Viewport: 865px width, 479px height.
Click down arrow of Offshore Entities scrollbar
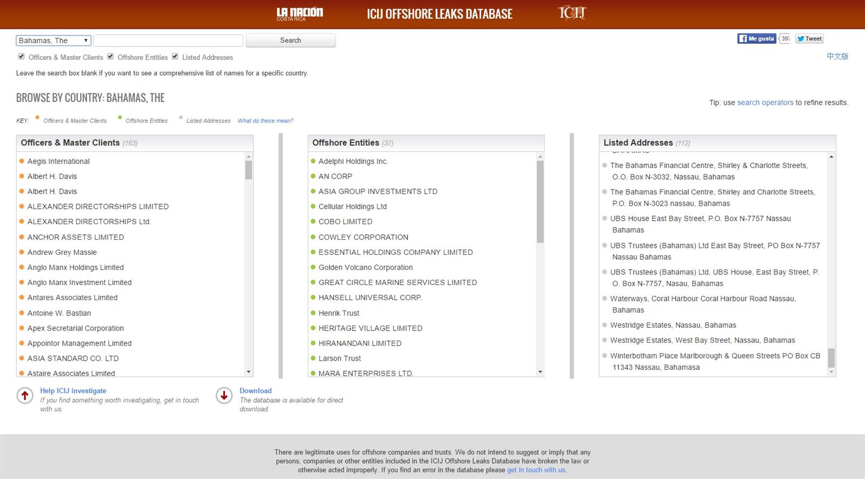click(540, 372)
